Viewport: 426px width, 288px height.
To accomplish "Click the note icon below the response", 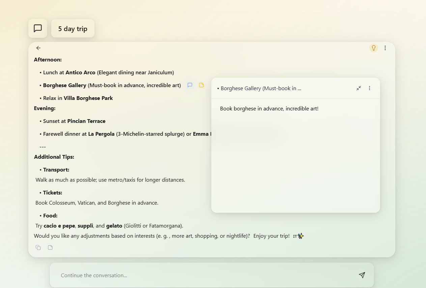I will tap(50, 247).
